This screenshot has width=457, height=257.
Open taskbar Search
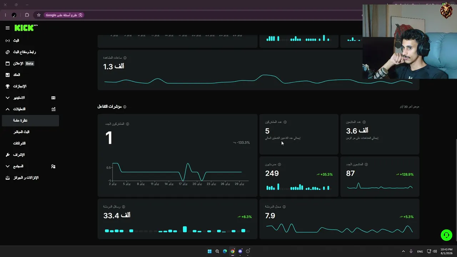(217, 251)
